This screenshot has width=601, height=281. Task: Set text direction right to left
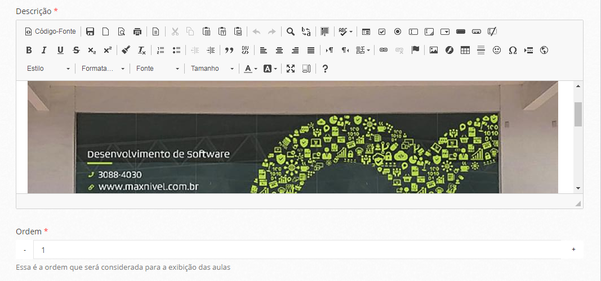tap(345, 50)
